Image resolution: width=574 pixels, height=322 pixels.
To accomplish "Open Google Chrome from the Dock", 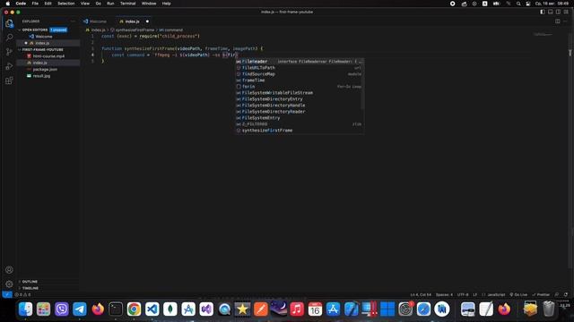I will [x=134, y=309].
